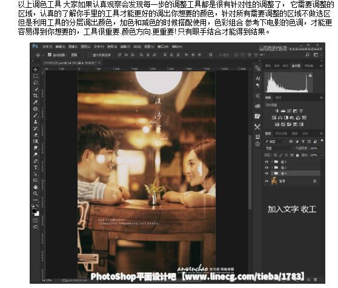Select the Clone Stamp tool
The image size is (338, 288).
[x=36, y=122]
